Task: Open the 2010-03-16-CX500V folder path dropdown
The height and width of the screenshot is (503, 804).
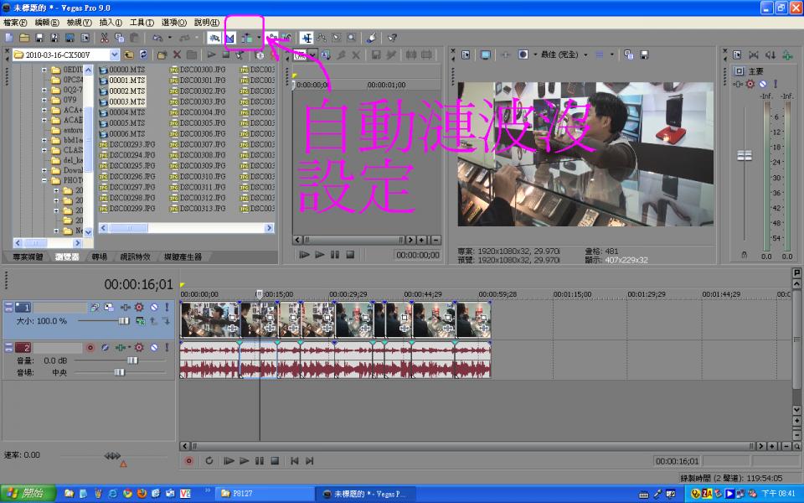Action: pos(115,55)
